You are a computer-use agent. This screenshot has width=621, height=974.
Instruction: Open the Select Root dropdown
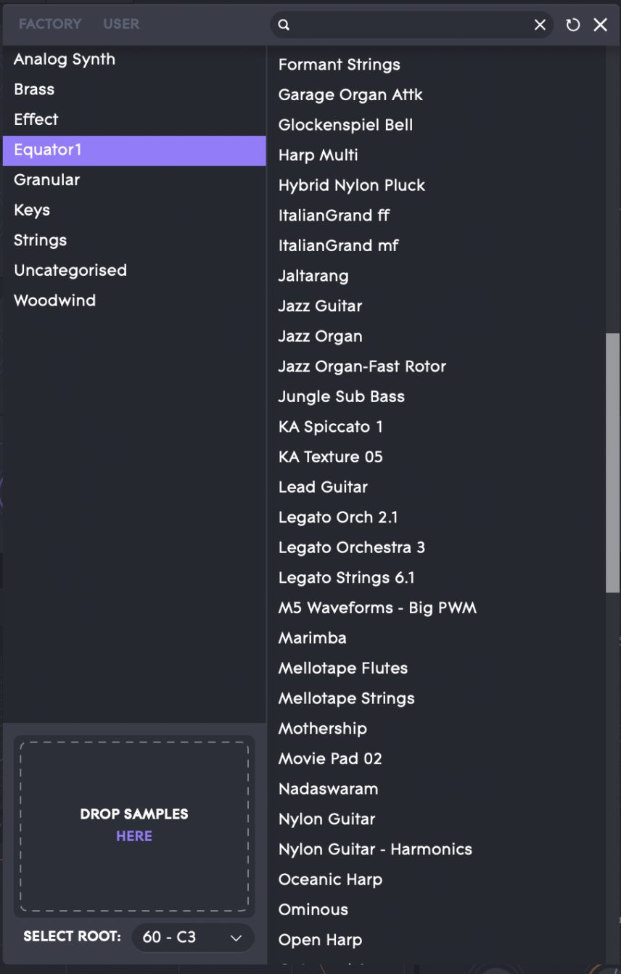[x=193, y=937]
